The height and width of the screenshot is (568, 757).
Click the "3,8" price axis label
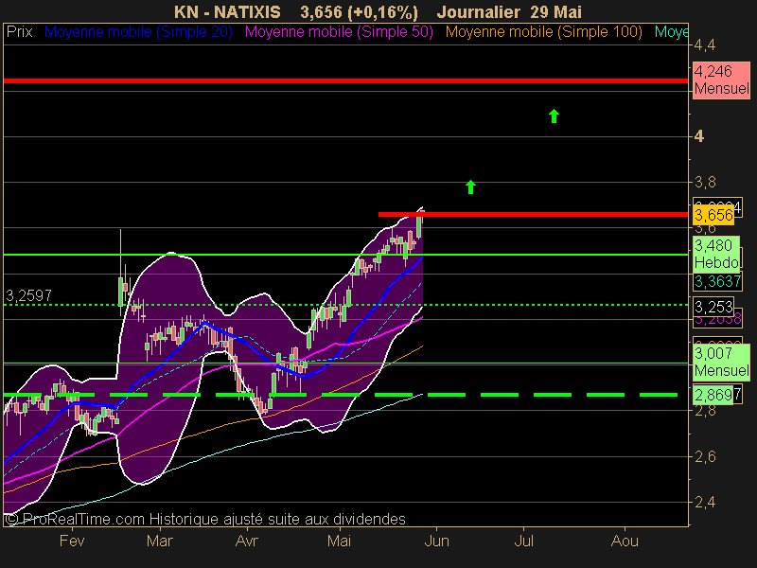click(x=705, y=183)
